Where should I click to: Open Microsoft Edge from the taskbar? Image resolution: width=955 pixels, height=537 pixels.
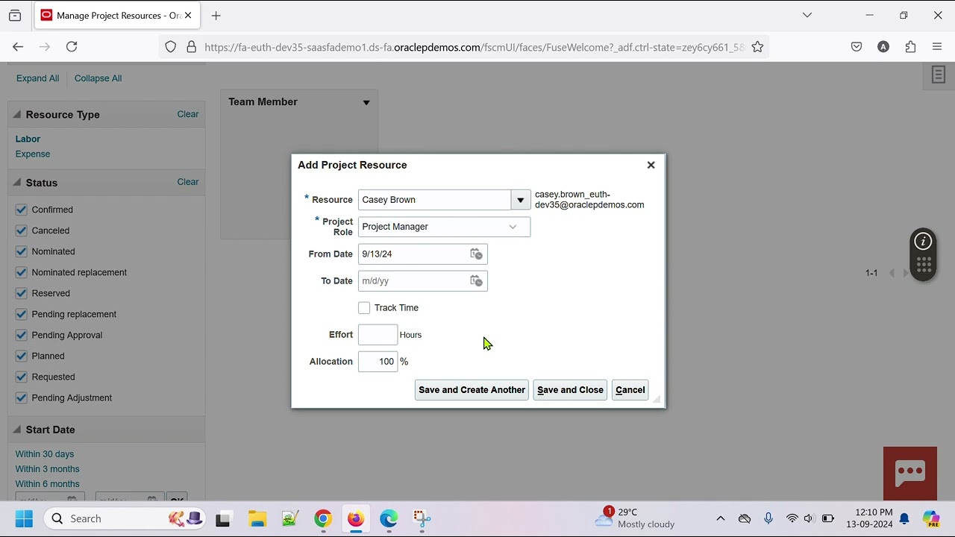click(389, 519)
